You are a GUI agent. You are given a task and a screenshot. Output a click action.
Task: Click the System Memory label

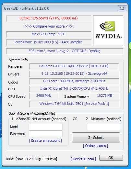point(77,96)
